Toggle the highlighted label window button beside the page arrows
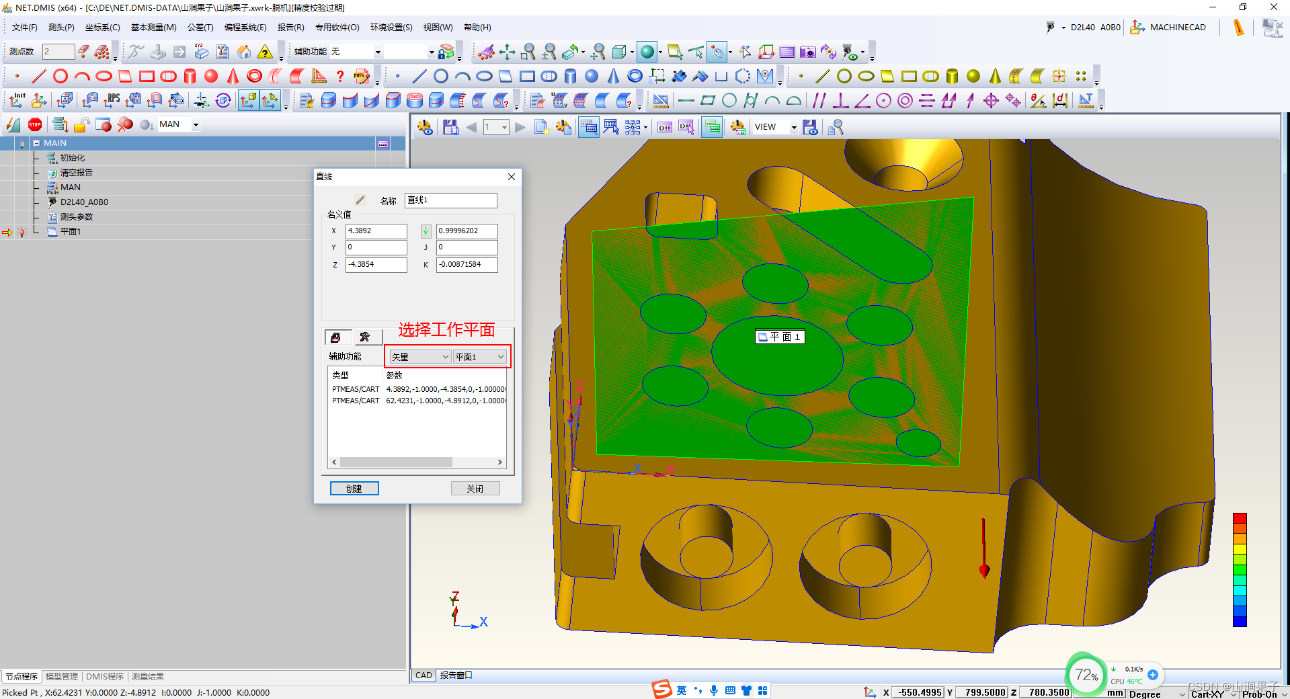The image size is (1290, 699). click(589, 127)
